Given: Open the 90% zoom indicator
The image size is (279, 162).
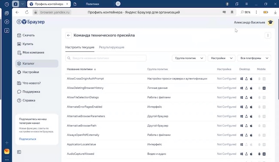Looking at the screenshot, I should point(246,12).
